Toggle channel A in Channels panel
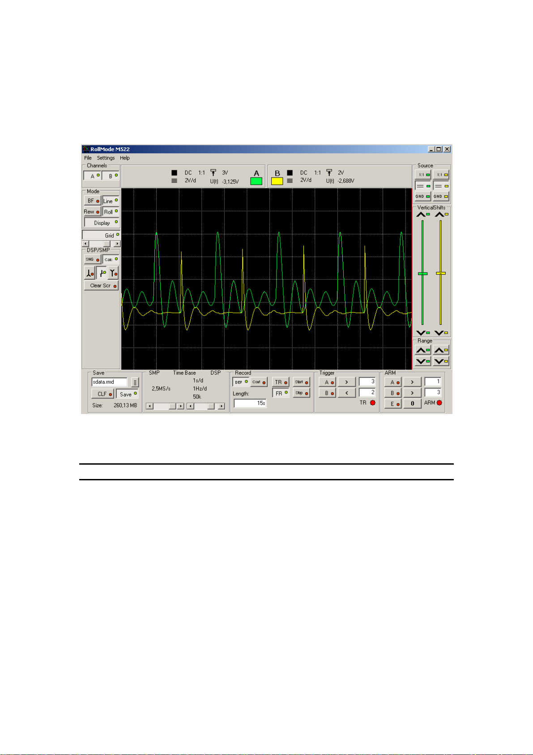The height and width of the screenshot is (755, 533). (93, 176)
